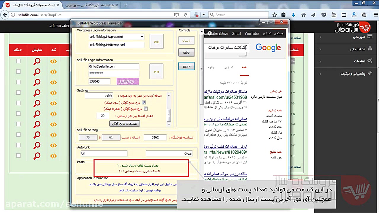379x213 pixels.
Task: Select the تنظیمات gears icon in sidebar
Action: [x=370, y=61]
